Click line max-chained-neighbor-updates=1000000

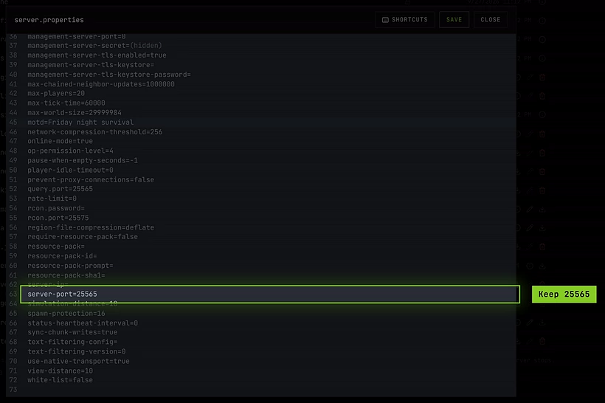point(101,84)
